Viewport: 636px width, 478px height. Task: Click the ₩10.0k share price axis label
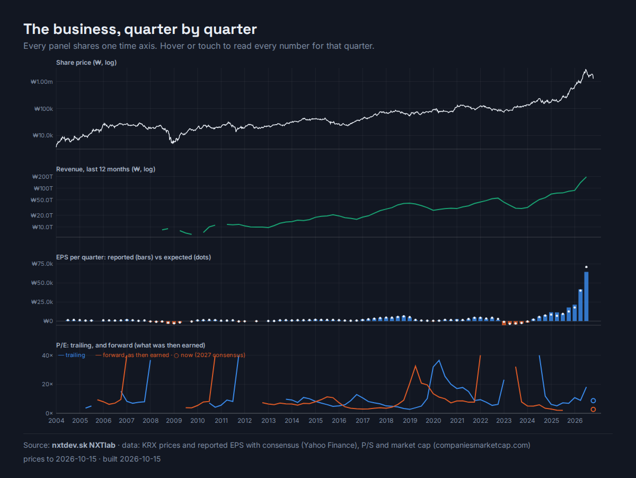[43, 135]
